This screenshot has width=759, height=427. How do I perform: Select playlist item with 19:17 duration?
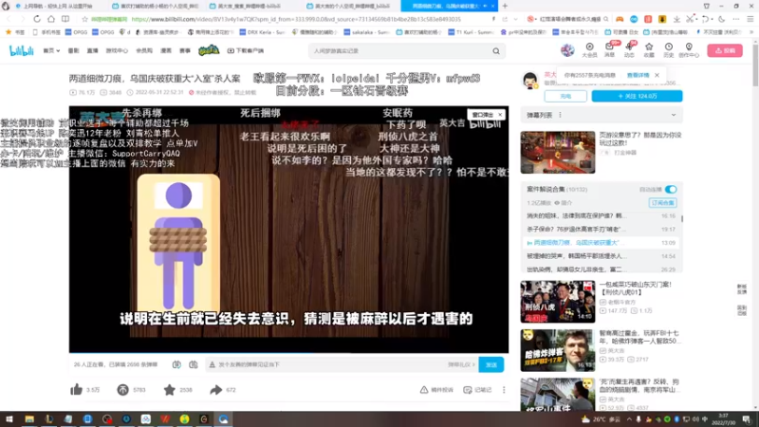(x=601, y=229)
